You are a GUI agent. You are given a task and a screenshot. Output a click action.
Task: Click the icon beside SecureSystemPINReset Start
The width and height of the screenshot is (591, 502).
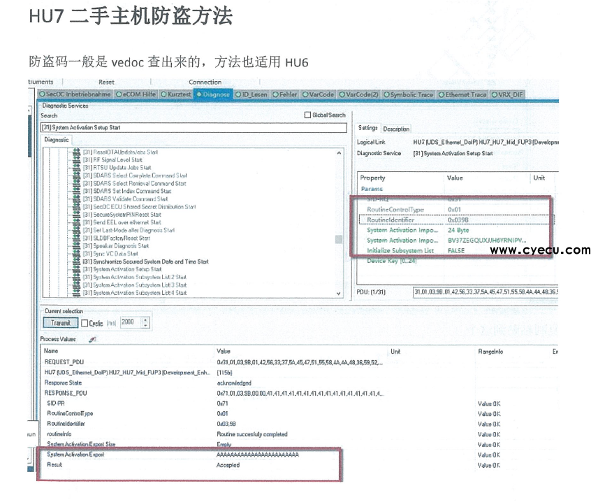coord(77,215)
